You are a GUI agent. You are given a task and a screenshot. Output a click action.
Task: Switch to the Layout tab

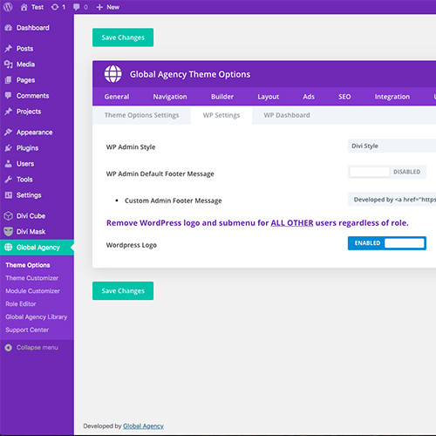tap(269, 97)
